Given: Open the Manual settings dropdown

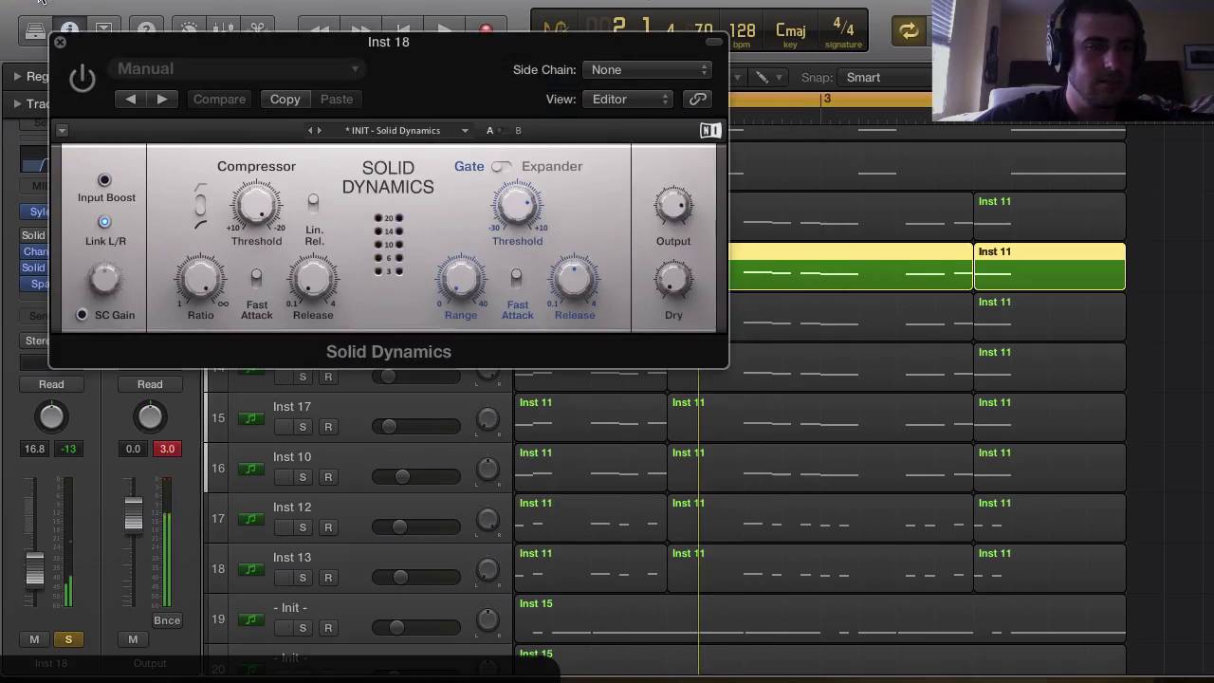Looking at the screenshot, I should click(237, 68).
